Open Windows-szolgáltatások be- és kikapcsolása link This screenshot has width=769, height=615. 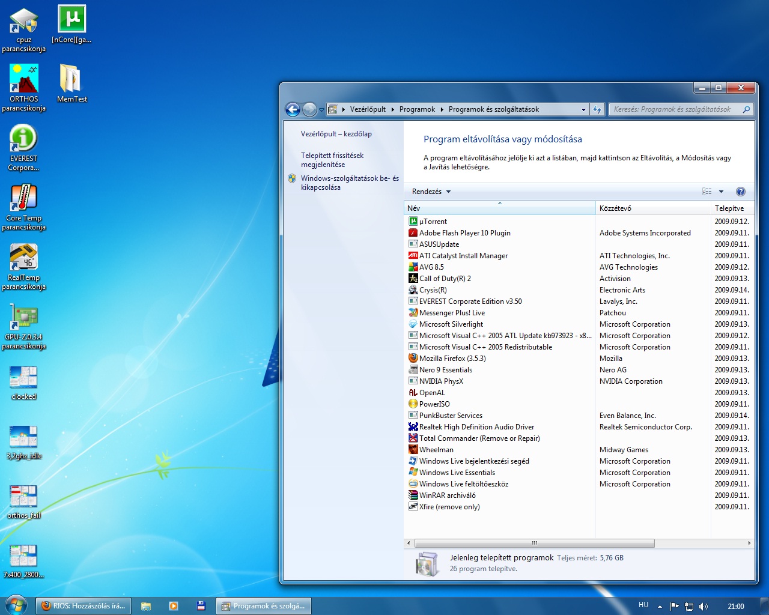[350, 183]
